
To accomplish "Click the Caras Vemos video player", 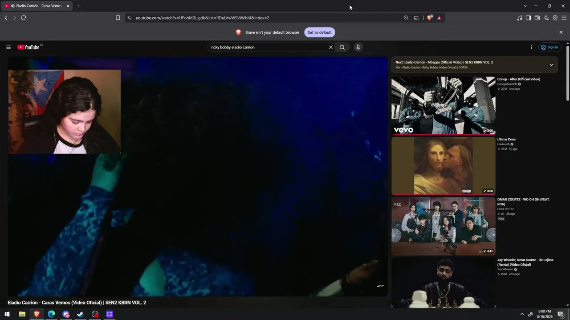I will (198, 176).
